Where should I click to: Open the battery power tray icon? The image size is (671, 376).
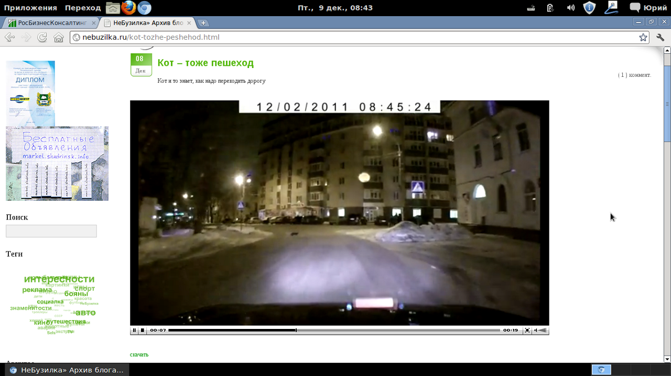click(550, 8)
